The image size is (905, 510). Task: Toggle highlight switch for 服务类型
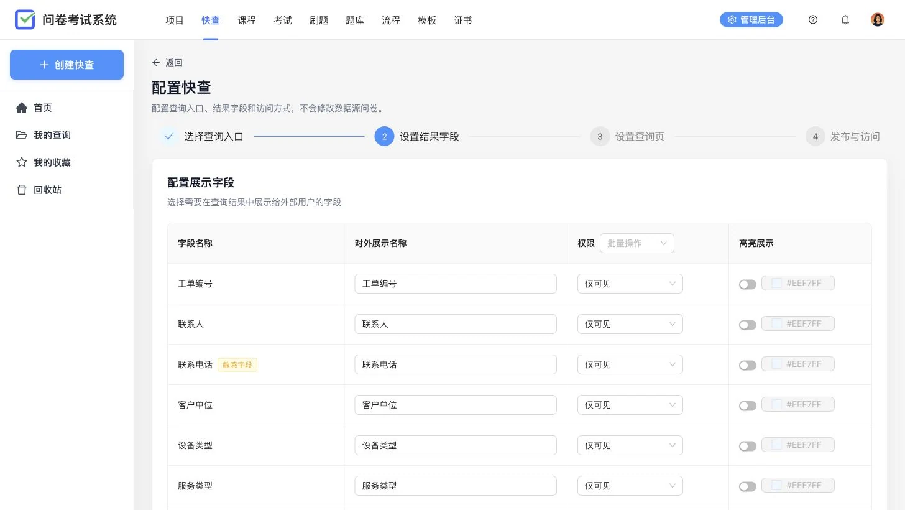[x=748, y=486]
